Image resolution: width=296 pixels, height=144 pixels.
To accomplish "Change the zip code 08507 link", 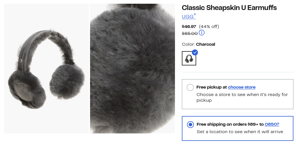I will 272,124.
